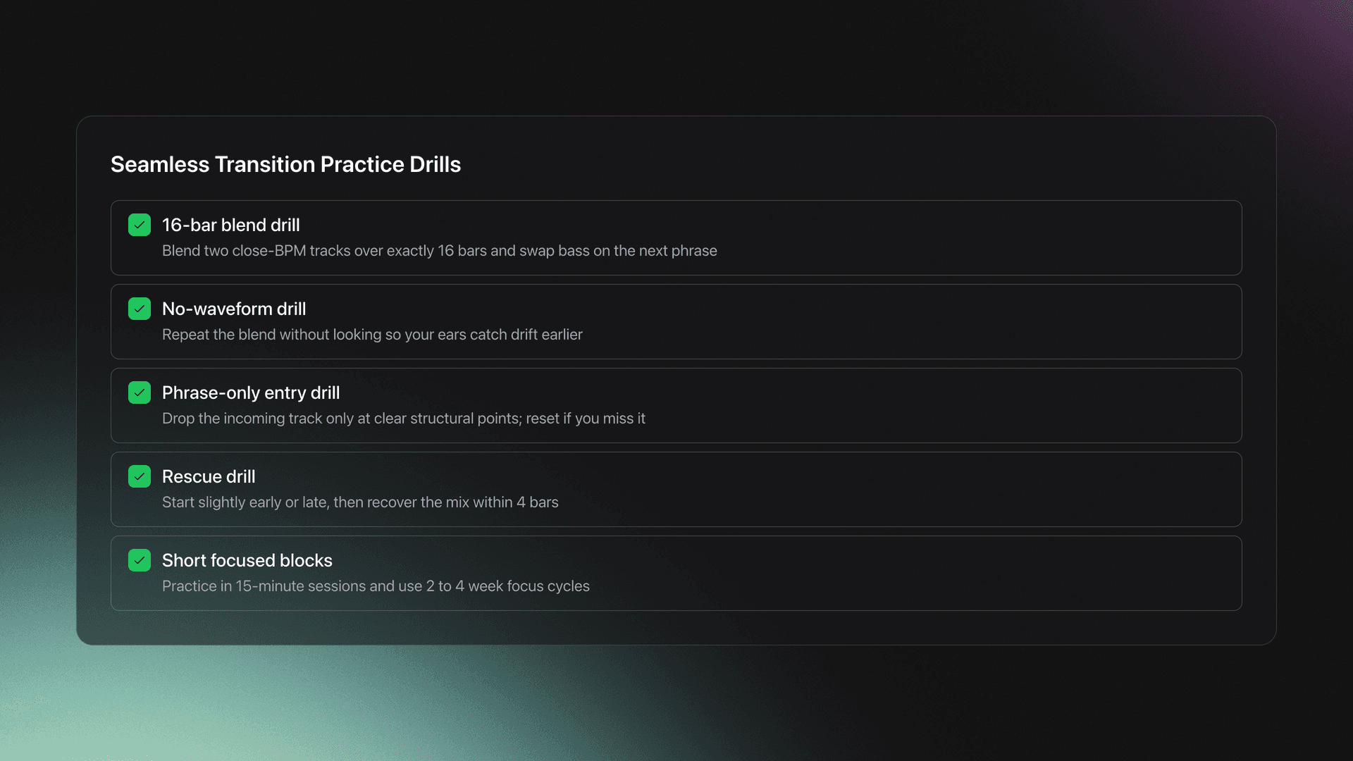Select the check icon on 16-bar blend drill

[x=139, y=225]
